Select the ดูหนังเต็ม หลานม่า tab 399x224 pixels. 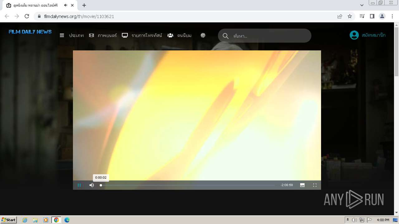click(41, 5)
